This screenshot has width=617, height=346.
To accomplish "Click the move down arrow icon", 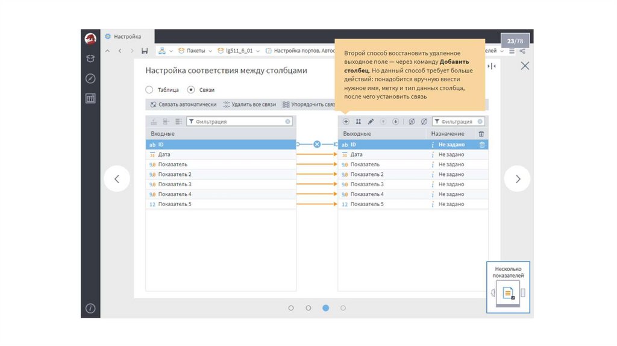I will coord(395,121).
